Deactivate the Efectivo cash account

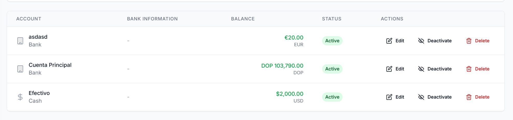[x=435, y=97]
